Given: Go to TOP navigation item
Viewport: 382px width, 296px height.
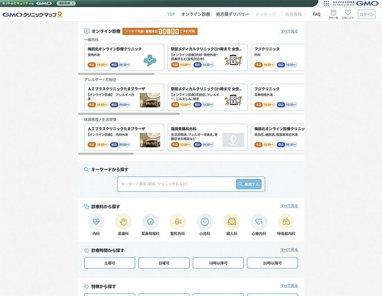Looking at the screenshot, I should [171, 14].
